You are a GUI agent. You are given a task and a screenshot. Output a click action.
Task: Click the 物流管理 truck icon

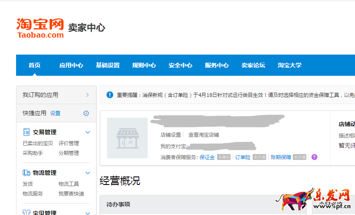click(26, 173)
